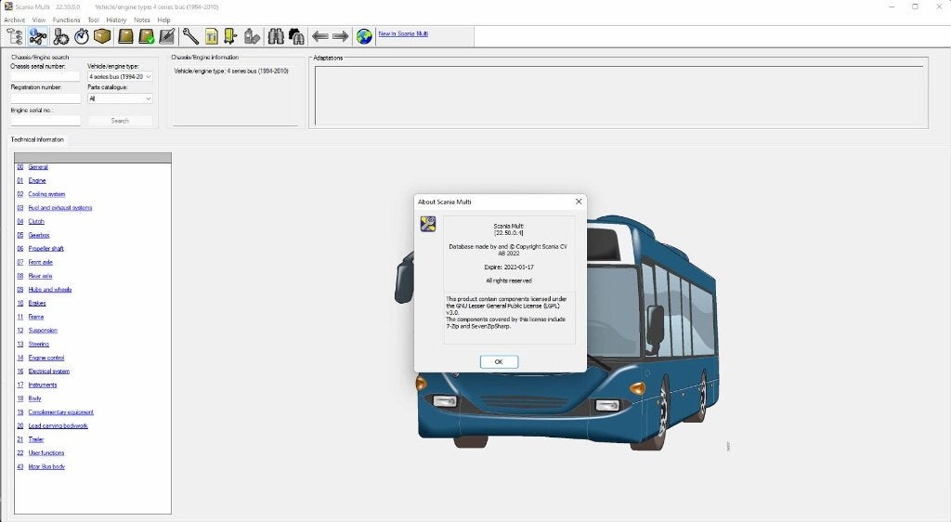Select the cardboard box package icon

point(102,37)
